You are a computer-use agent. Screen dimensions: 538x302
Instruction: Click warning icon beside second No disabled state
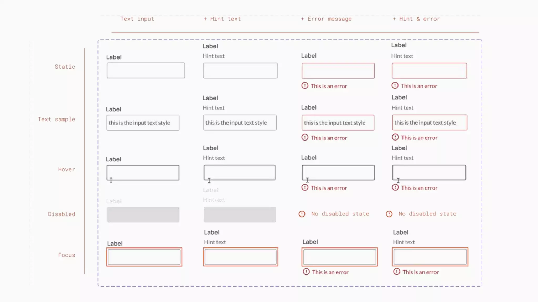(389, 214)
